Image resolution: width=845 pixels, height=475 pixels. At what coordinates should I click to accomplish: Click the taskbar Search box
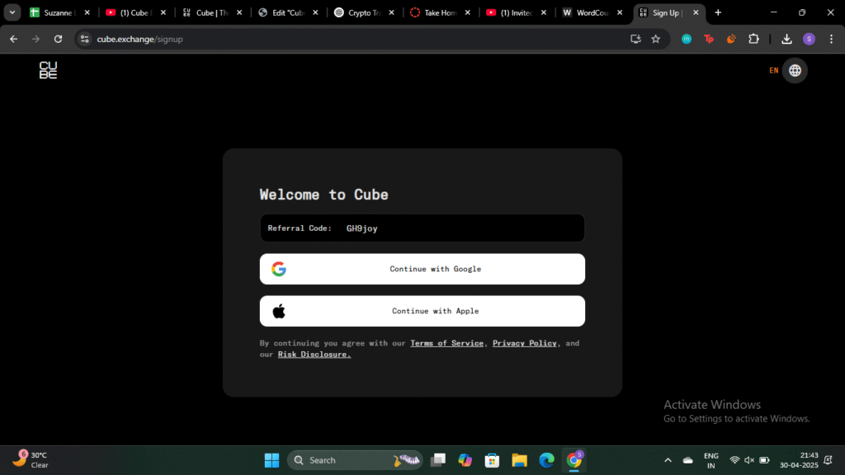355,460
